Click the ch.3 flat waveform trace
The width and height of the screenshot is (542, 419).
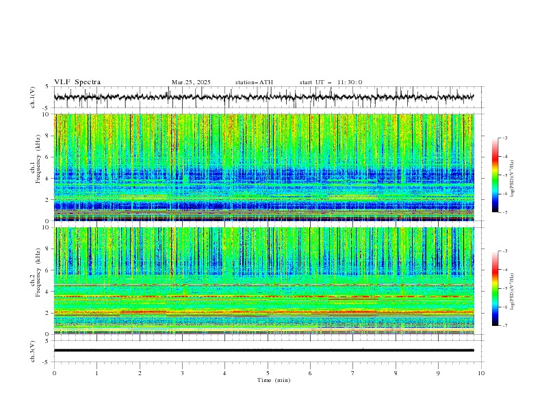click(x=264, y=351)
